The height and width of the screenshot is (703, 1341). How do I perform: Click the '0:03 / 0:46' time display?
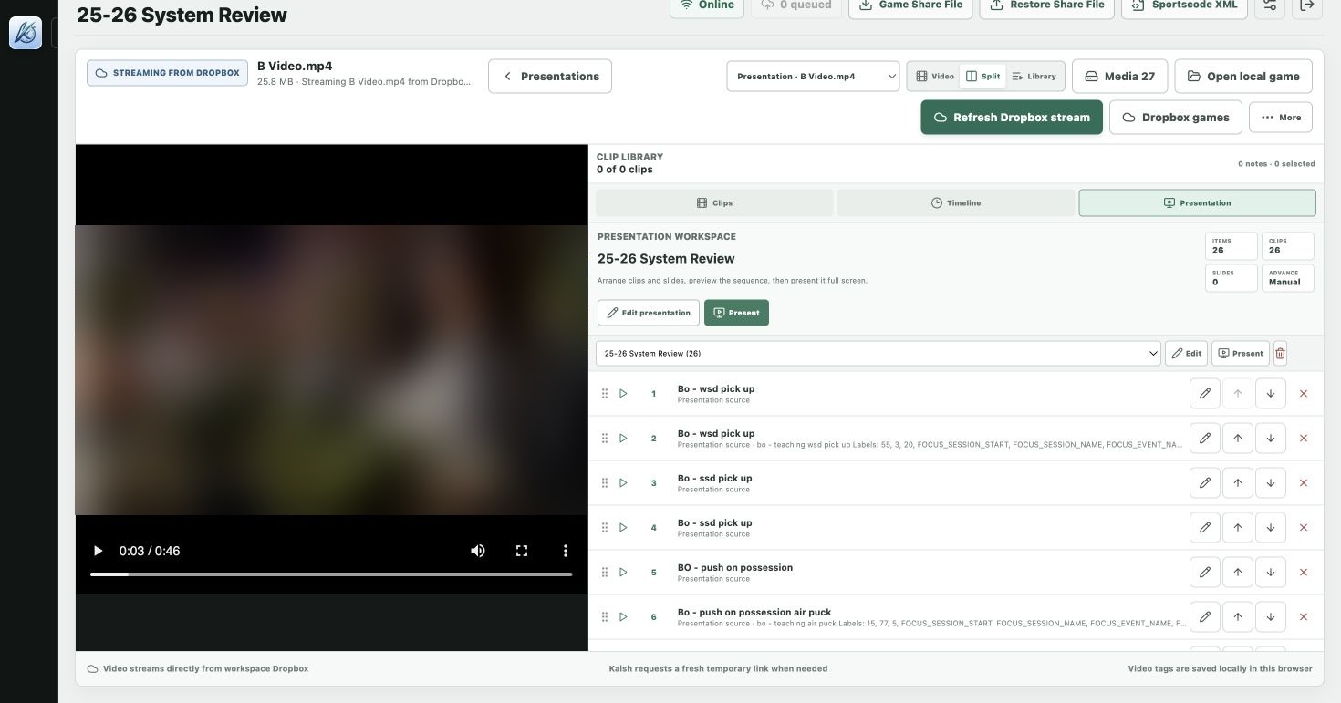point(150,551)
